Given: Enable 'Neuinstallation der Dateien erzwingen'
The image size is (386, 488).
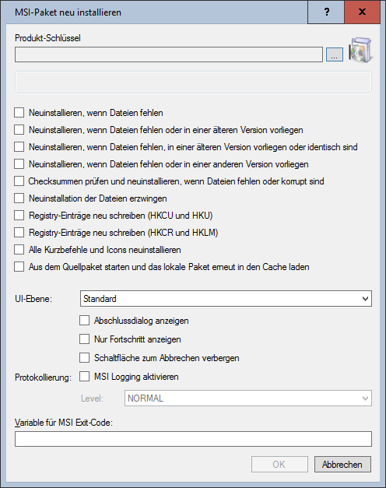Looking at the screenshot, I should (x=19, y=198).
